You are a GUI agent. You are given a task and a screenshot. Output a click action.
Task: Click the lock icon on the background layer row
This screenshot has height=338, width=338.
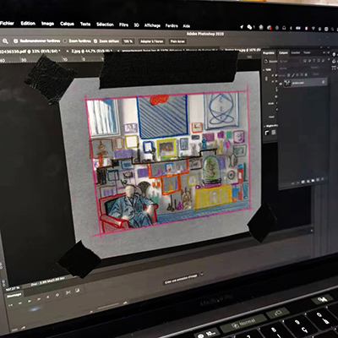(323, 82)
